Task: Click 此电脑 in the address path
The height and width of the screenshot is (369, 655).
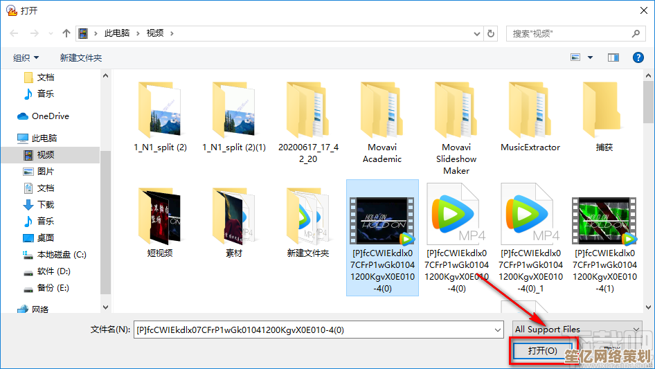Action: click(x=116, y=33)
